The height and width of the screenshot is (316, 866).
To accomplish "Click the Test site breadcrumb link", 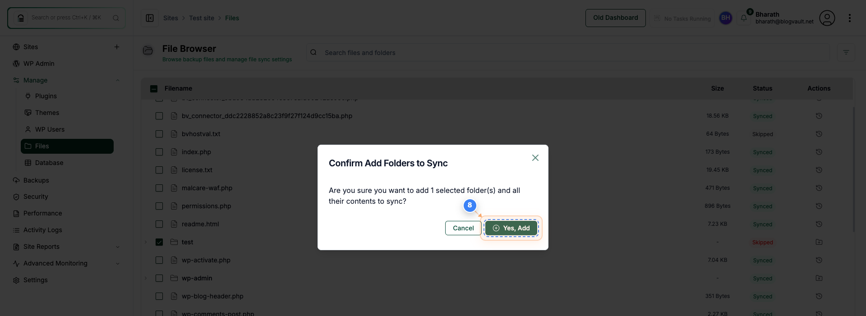I will (202, 18).
